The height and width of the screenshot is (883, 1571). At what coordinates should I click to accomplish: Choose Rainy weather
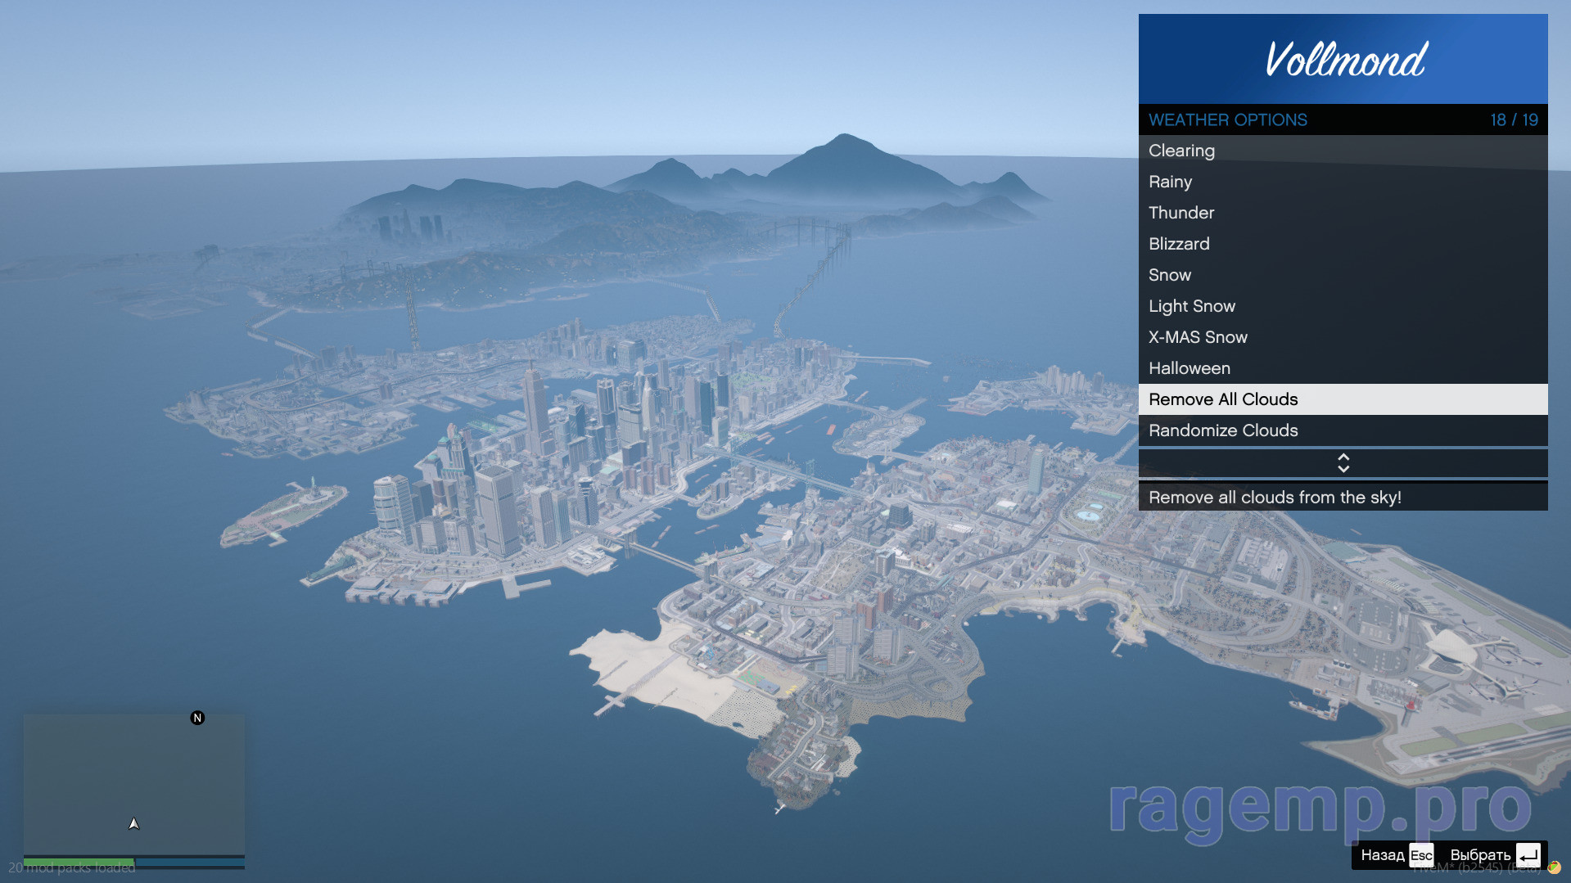click(1343, 182)
